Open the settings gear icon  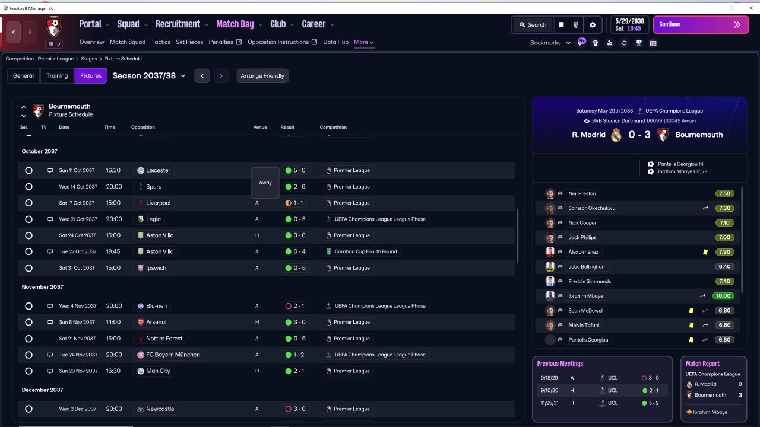tap(593, 25)
